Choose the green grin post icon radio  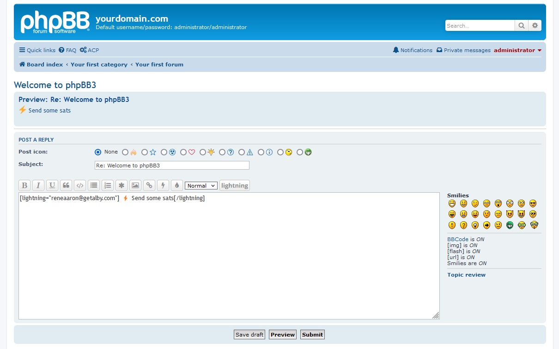tap(300, 152)
